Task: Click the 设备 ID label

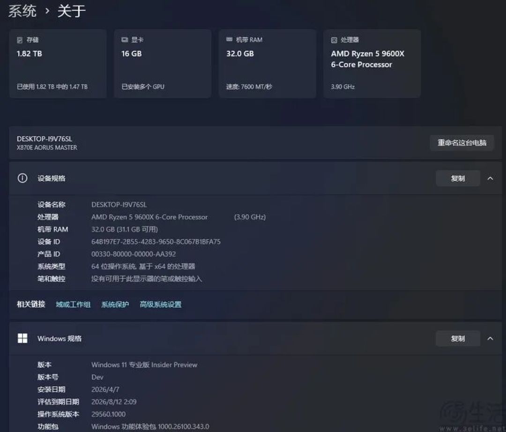Action: pos(49,242)
